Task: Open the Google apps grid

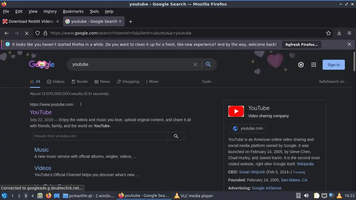Action: [314, 65]
